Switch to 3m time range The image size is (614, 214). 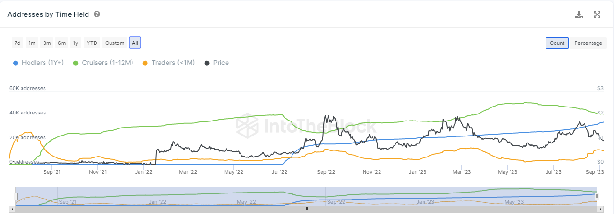coord(47,43)
